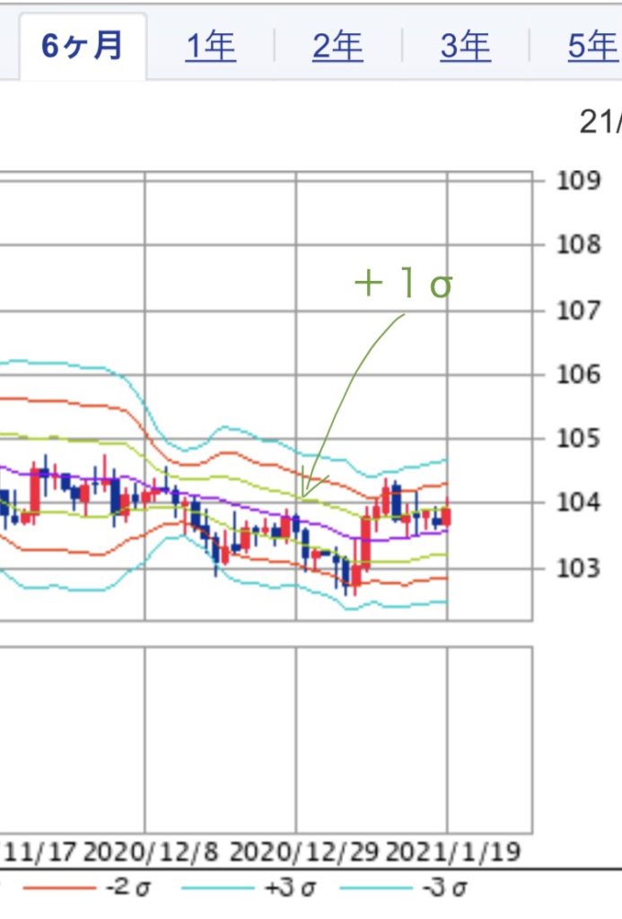Screen dimensions: 622x919
Task: Switch to the 1年 period tab
Action: pyautogui.click(x=210, y=47)
